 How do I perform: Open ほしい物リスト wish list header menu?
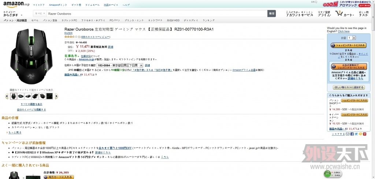pyautogui.click(x=364, y=14)
